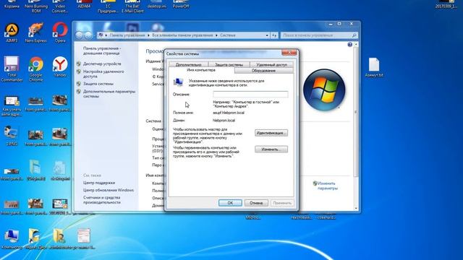Click the Применить button

click(x=282, y=203)
